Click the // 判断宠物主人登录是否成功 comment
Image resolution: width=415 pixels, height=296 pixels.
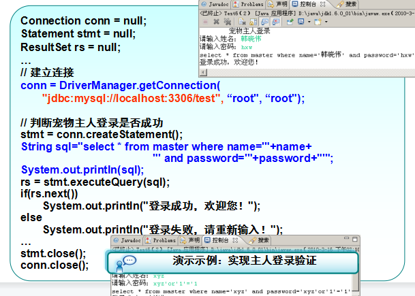[91, 123]
